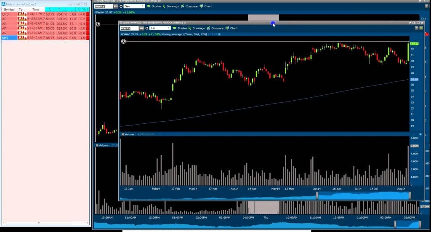Click the chart pattern icon in the ENS row

pyautogui.click(x=22, y=14)
